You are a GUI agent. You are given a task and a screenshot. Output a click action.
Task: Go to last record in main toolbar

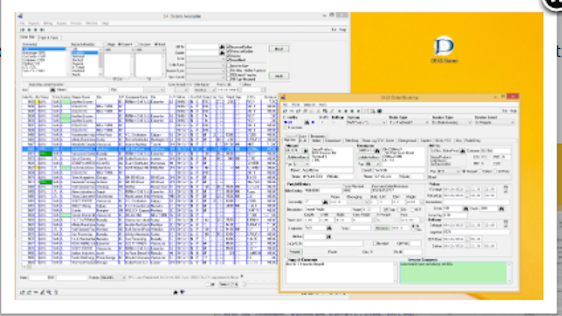42,30
